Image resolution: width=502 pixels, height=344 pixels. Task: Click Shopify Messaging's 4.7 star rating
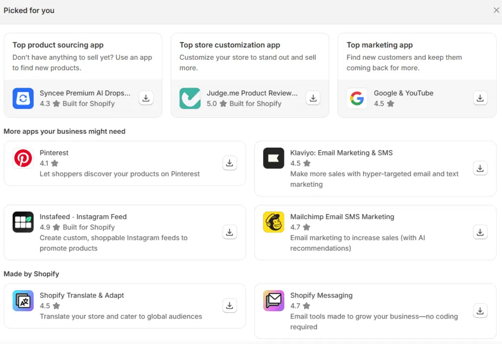301,306
